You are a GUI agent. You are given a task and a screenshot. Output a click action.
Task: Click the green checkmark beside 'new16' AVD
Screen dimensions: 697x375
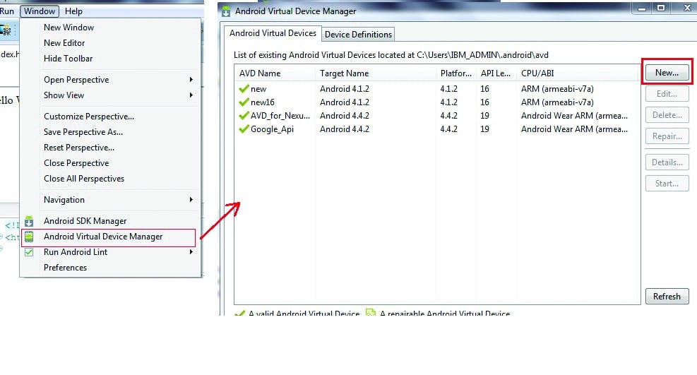(244, 102)
